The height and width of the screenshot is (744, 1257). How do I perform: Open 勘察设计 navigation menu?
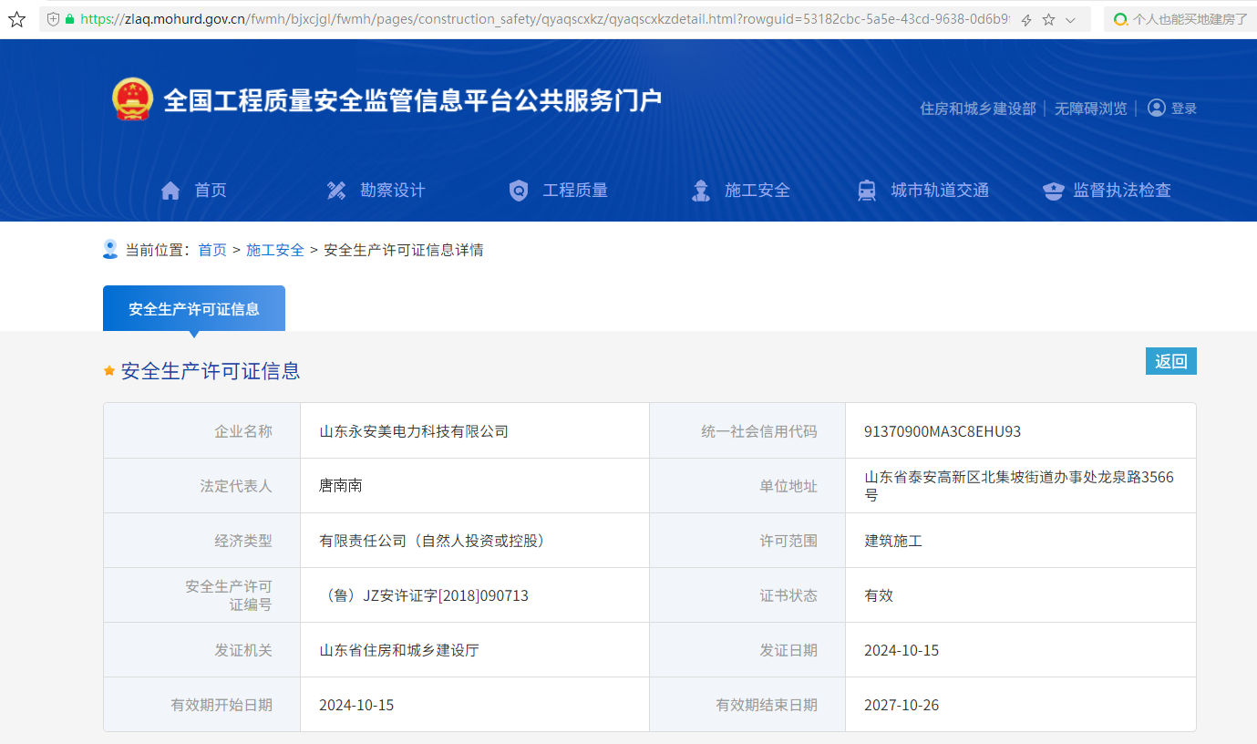[393, 191]
